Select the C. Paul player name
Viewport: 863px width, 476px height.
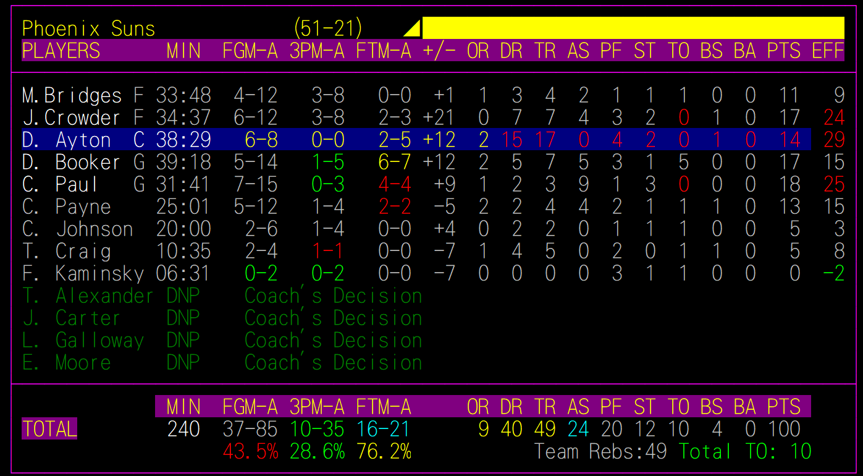click(60, 184)
